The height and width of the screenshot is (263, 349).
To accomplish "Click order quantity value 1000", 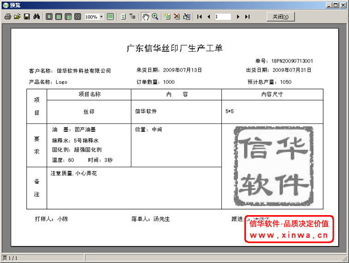I will point(169,82).
